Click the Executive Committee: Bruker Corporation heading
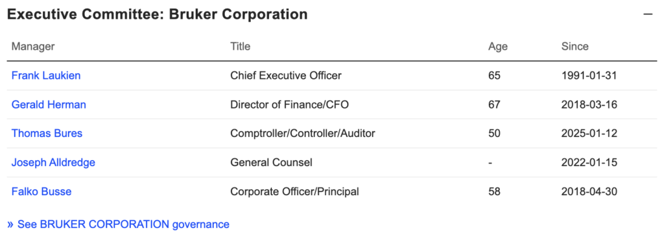Screen dimensions: 664x243 click(x=157, y=14)
